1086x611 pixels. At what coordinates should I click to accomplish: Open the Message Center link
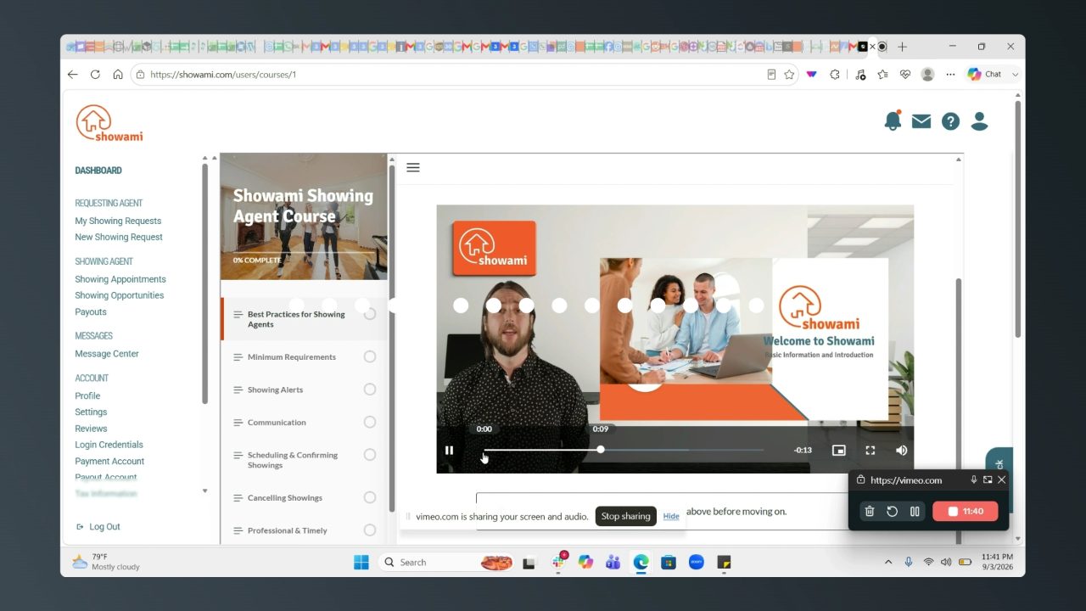pyautogui.click(x=107, y=354)
